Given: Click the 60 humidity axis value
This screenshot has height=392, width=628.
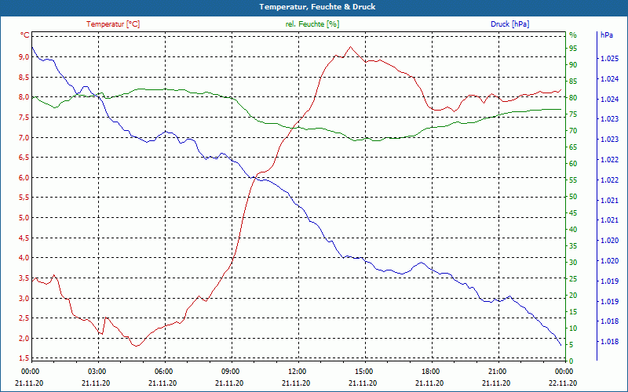Looking at the screenshot, I should [573, 164].
